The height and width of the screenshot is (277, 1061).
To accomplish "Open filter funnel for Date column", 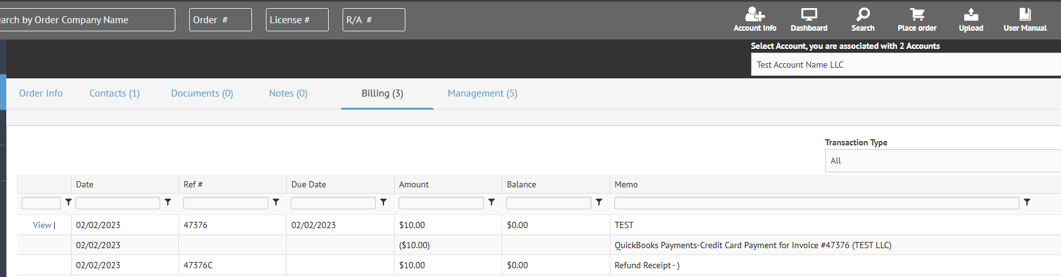I will pyautogui.click(x=168, y=202).
